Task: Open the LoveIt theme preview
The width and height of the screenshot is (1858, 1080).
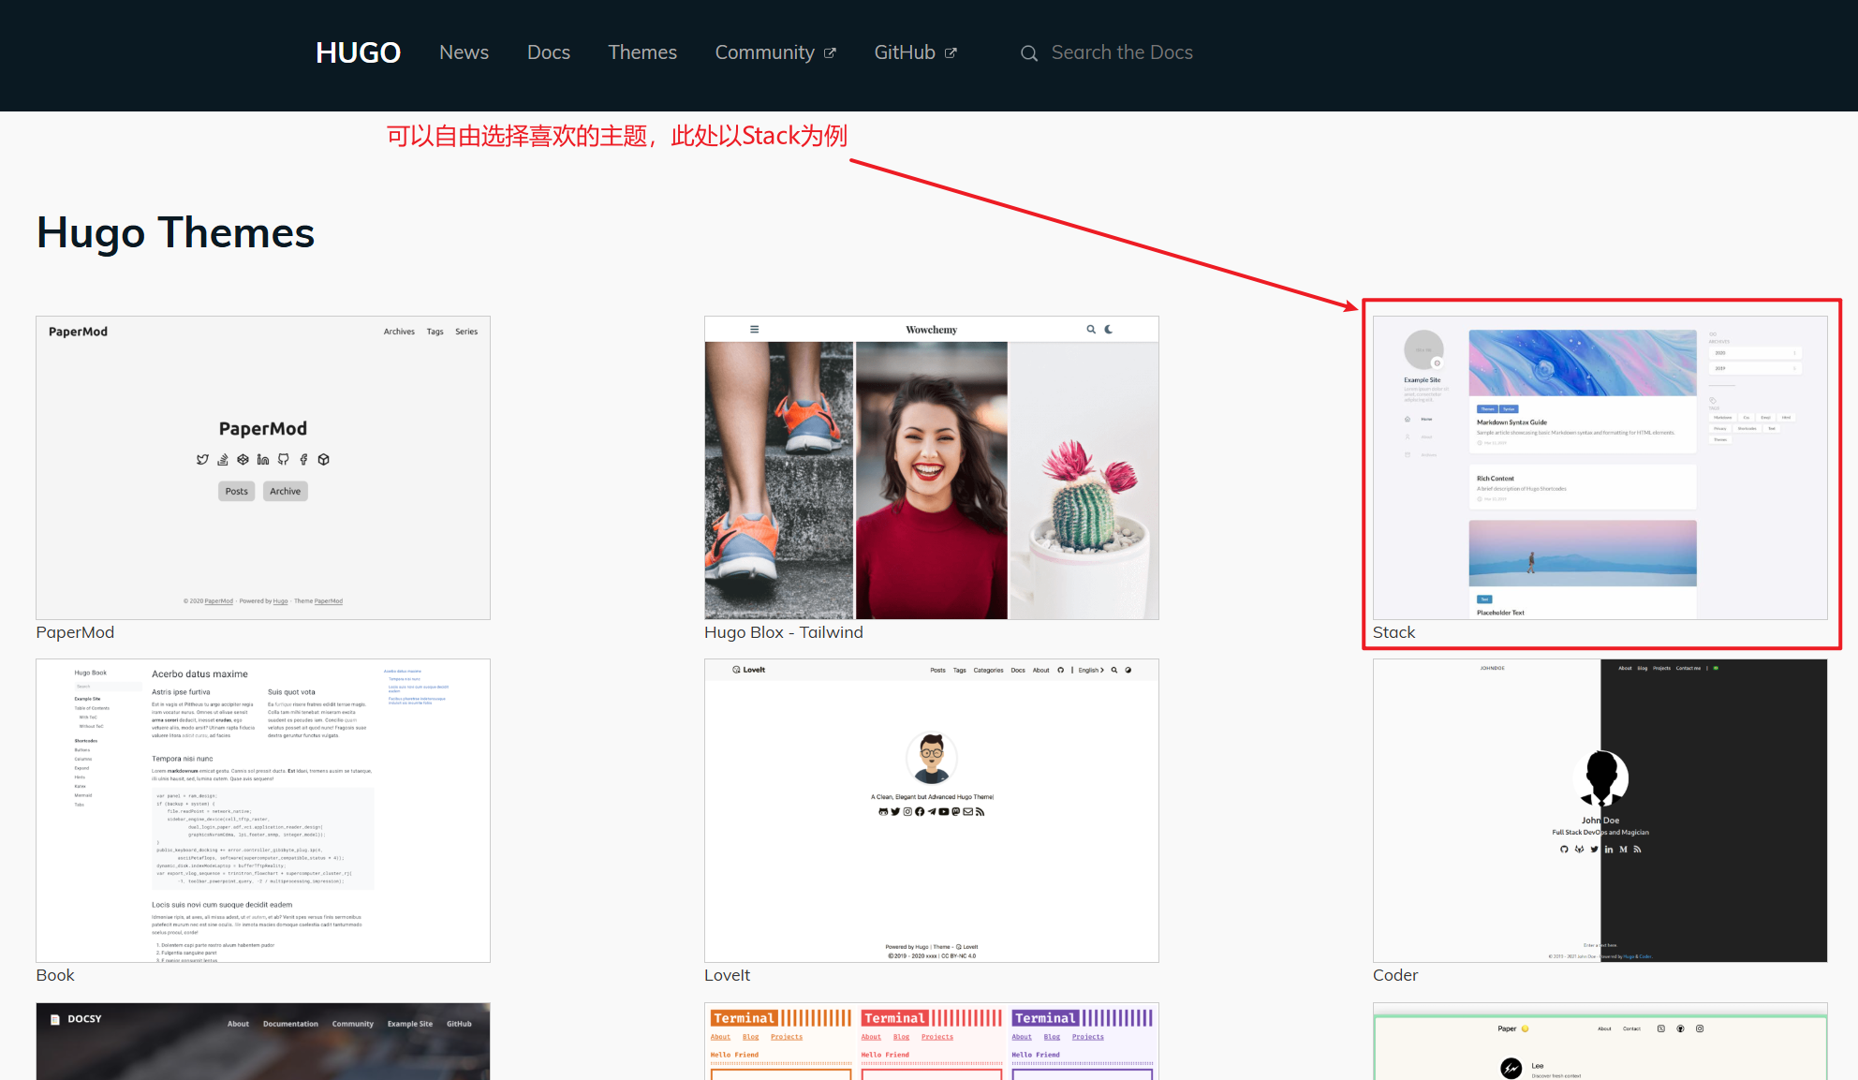Action: pos(931,810)
